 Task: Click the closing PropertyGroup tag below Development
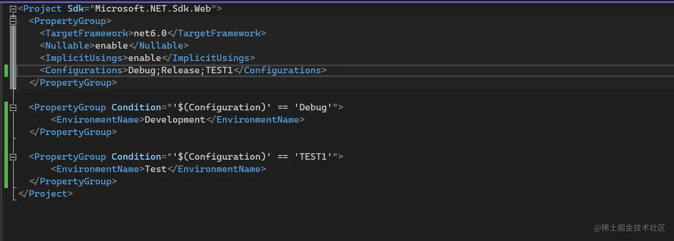click(x=73, y=132)
